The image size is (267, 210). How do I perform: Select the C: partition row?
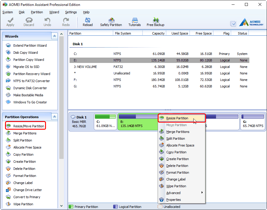click(159, 54)
